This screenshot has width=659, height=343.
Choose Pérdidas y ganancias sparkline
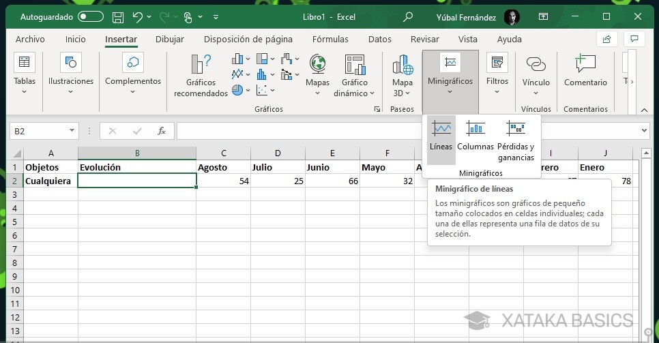pyautogui.click(x=516, y=140)
